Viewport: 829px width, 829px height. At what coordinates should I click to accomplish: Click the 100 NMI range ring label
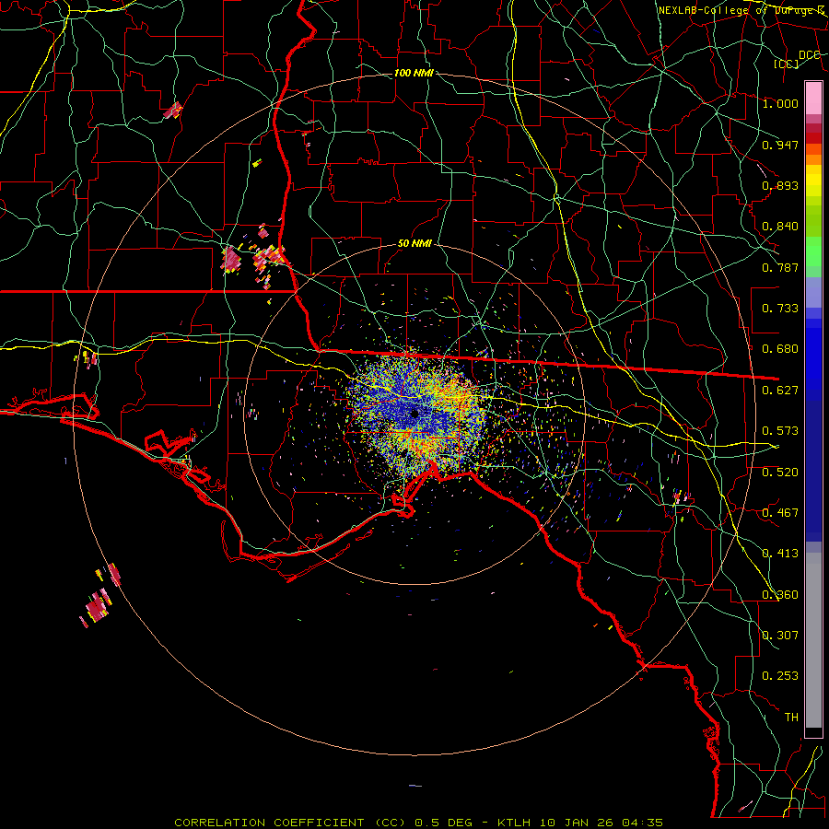click(414, 73)
